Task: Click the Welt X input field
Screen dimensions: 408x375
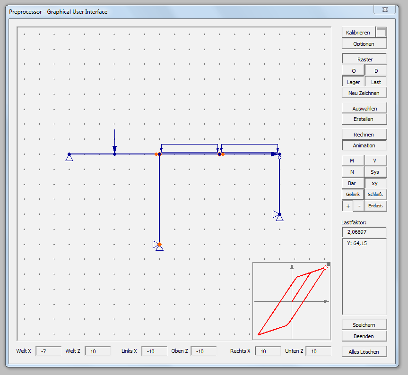Action: (x=48, y=351)
